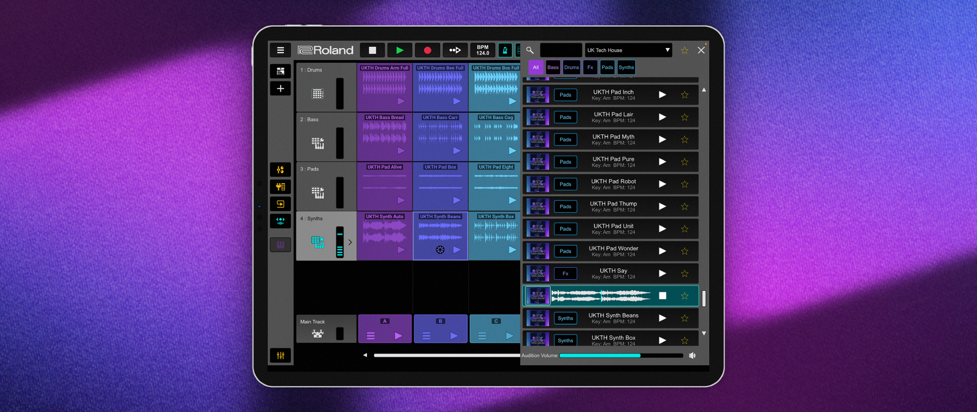Select the All filter tab
Screen dimensions: 977x412
point(536,68)
